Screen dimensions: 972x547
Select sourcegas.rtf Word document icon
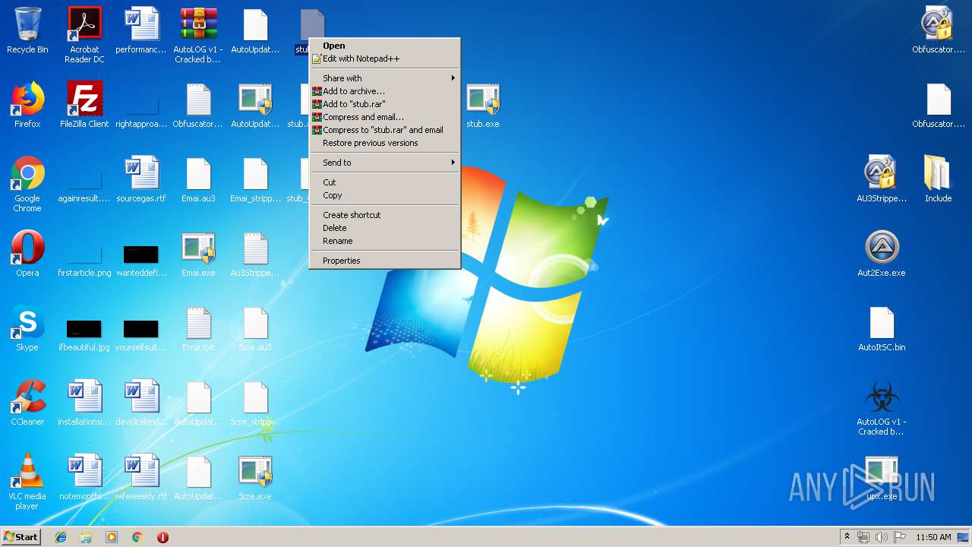141,179
